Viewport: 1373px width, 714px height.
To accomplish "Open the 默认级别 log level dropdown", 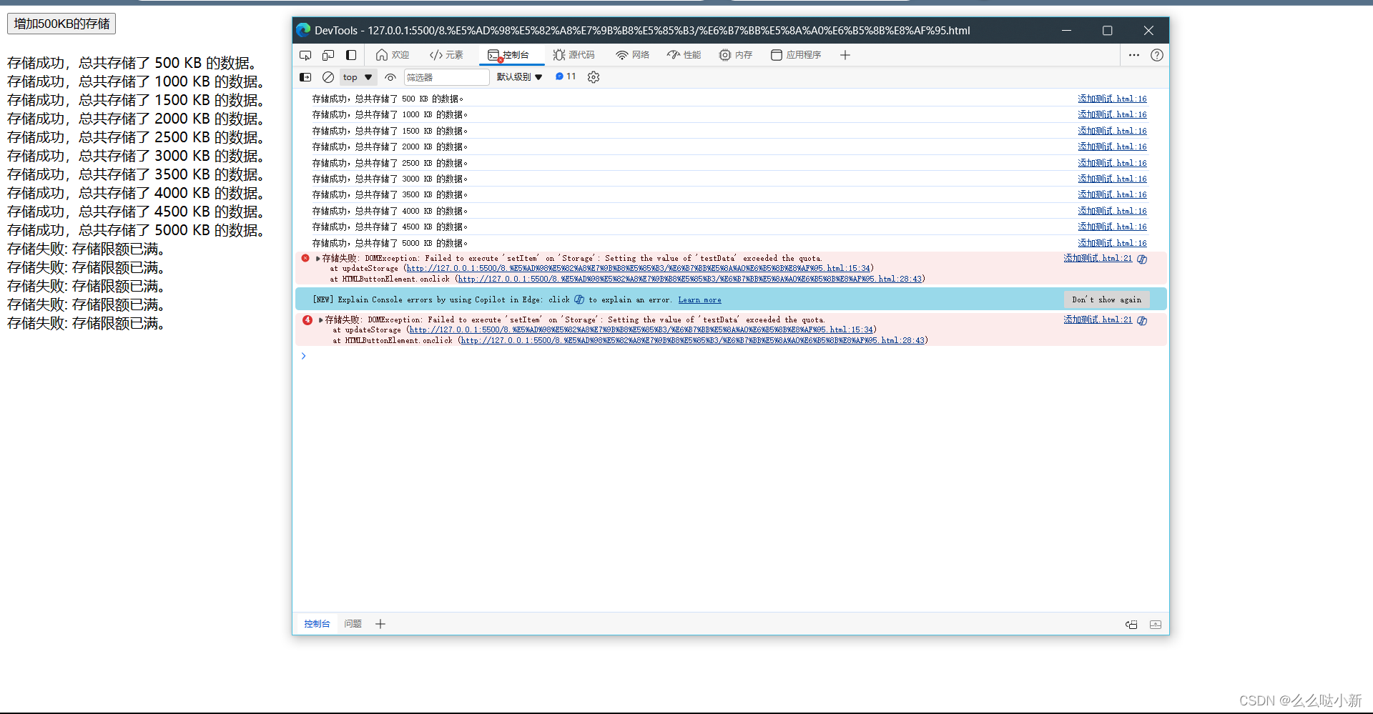I will tap(520, 77).
